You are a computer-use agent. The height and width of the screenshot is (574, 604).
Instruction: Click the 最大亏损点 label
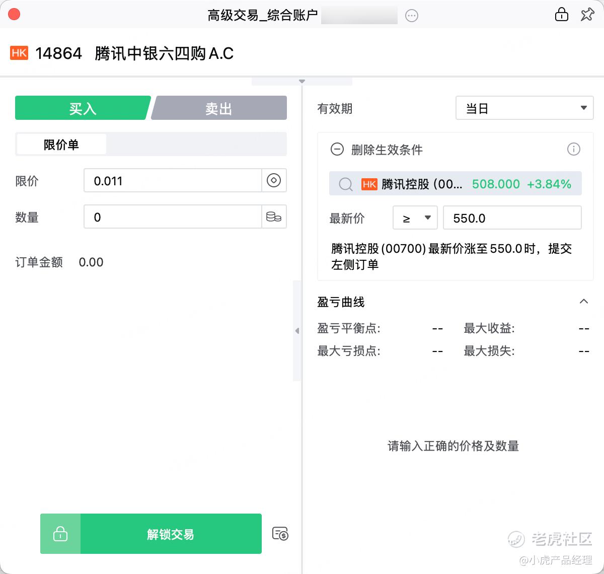point(349,351)
